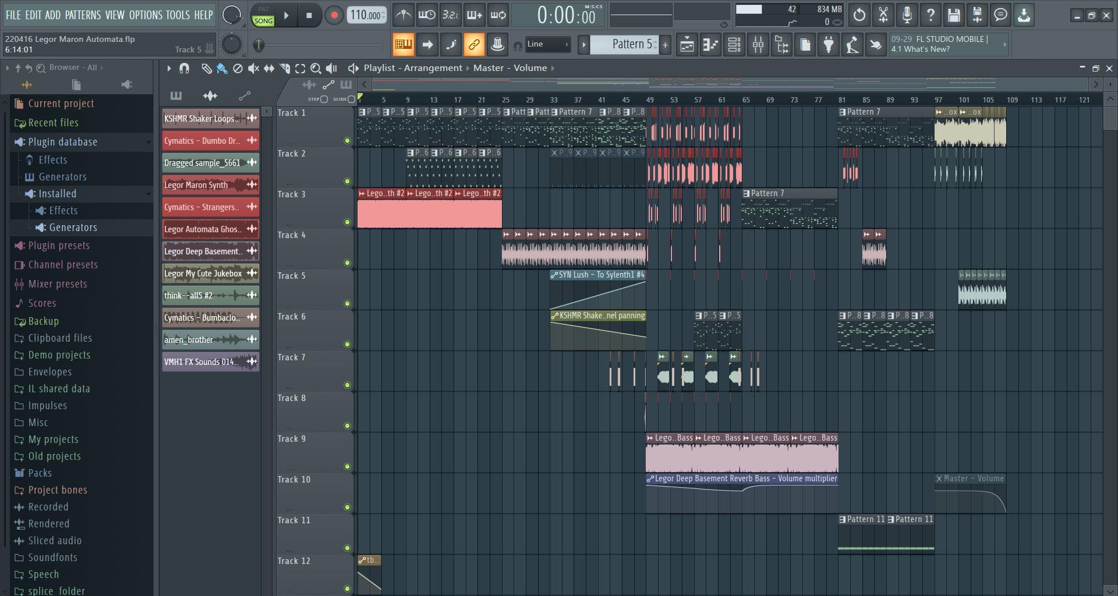This screenshot has height=596, width=1118.
Task: Open the help question mark button
Action: [931, 15]
